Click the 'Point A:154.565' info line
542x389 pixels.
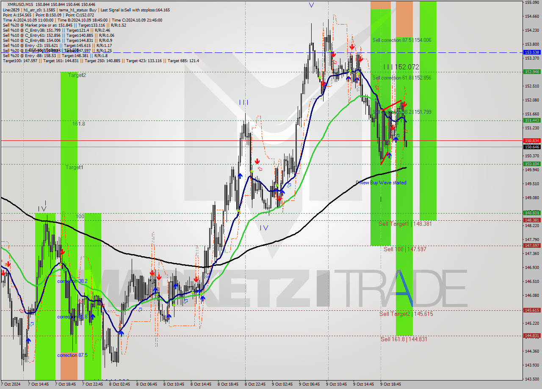48,15
